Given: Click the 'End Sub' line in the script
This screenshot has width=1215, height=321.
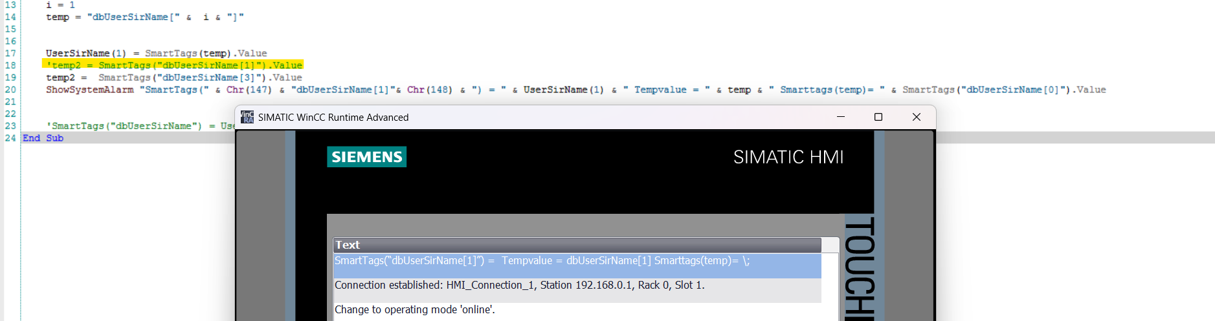Looking at the screenshot, I should pos(43,138).
